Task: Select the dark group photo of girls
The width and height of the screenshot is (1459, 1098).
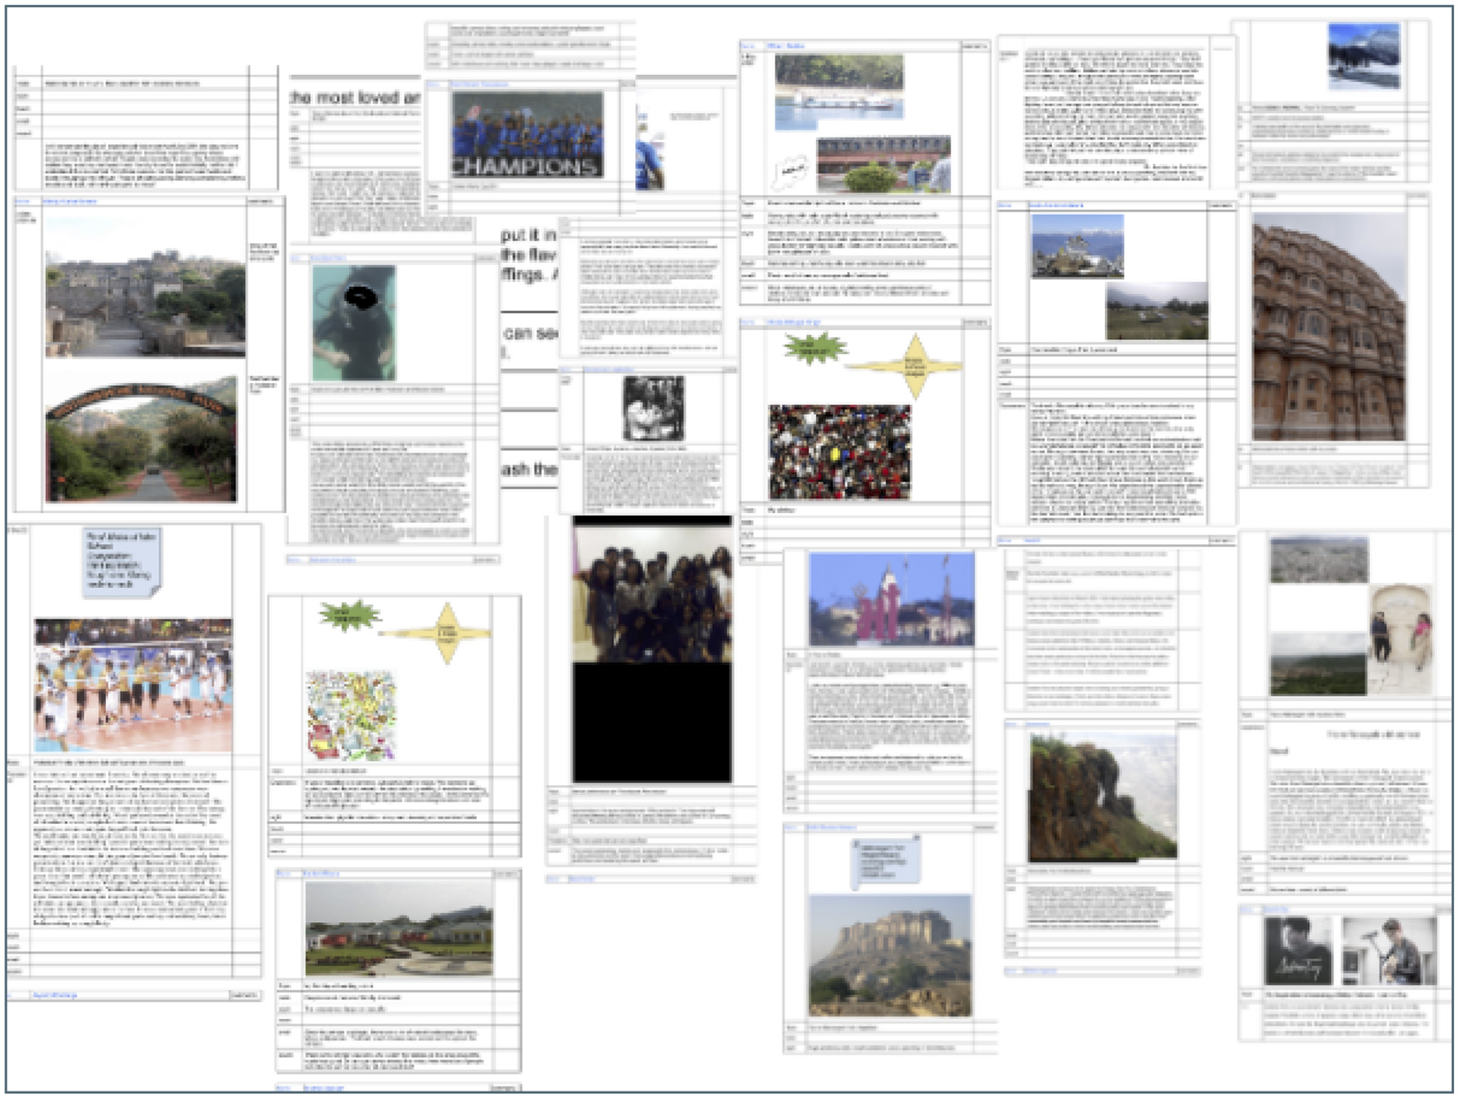Action: tap(652, 589)
